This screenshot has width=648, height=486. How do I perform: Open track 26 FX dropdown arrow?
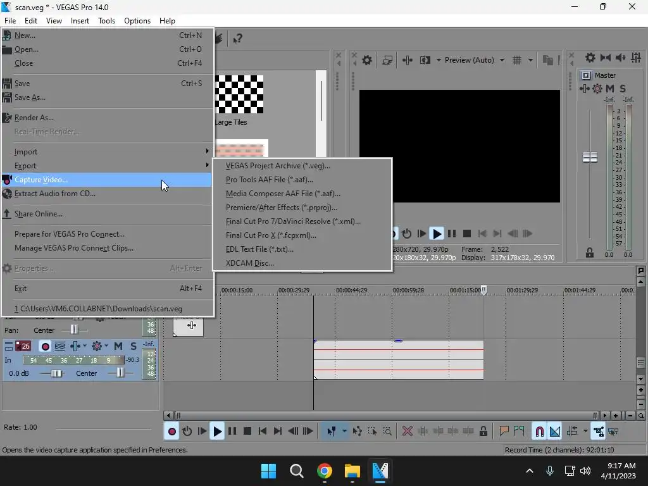(x=85, y=346)
